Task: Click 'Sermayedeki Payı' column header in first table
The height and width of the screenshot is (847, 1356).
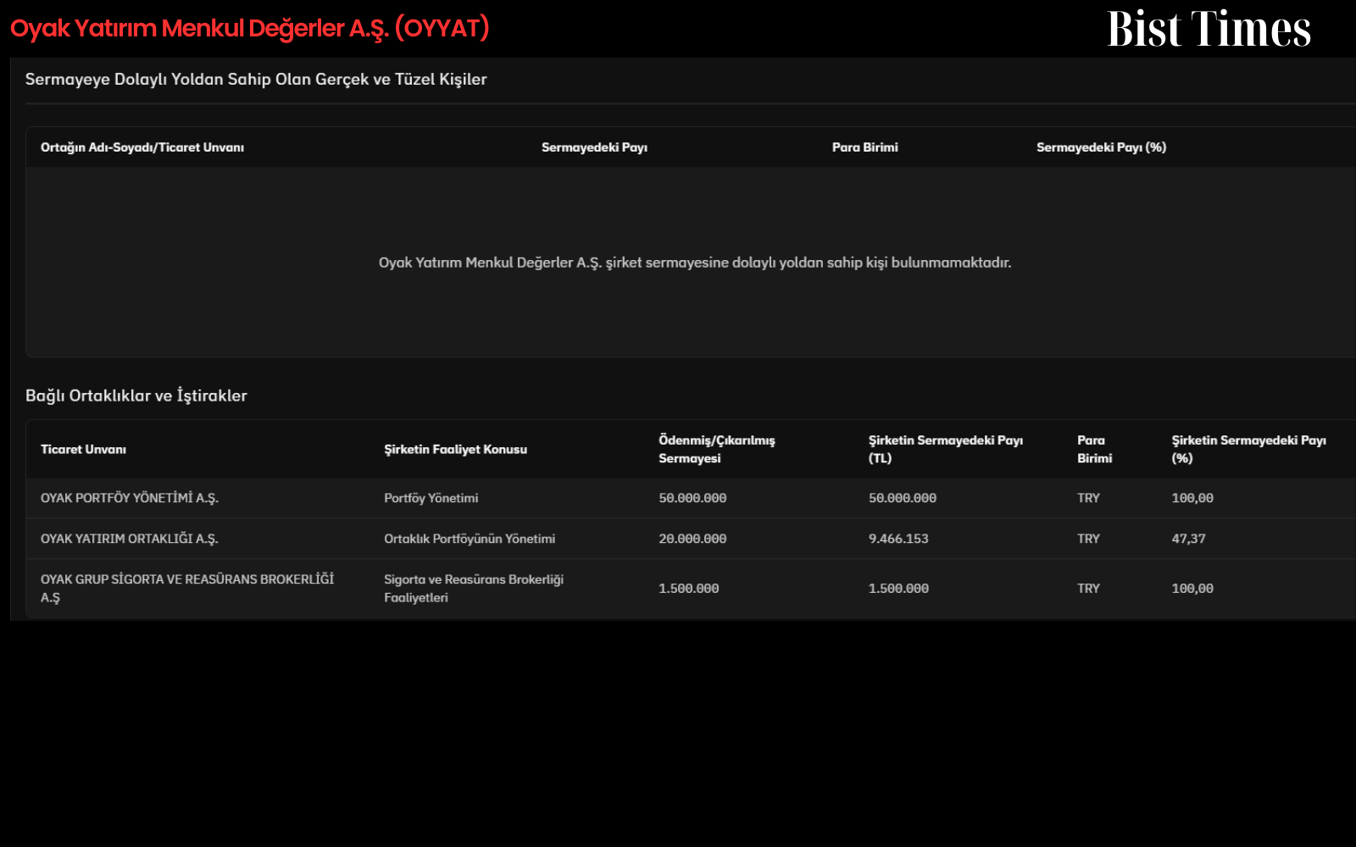Action: [x=594, y=147]
